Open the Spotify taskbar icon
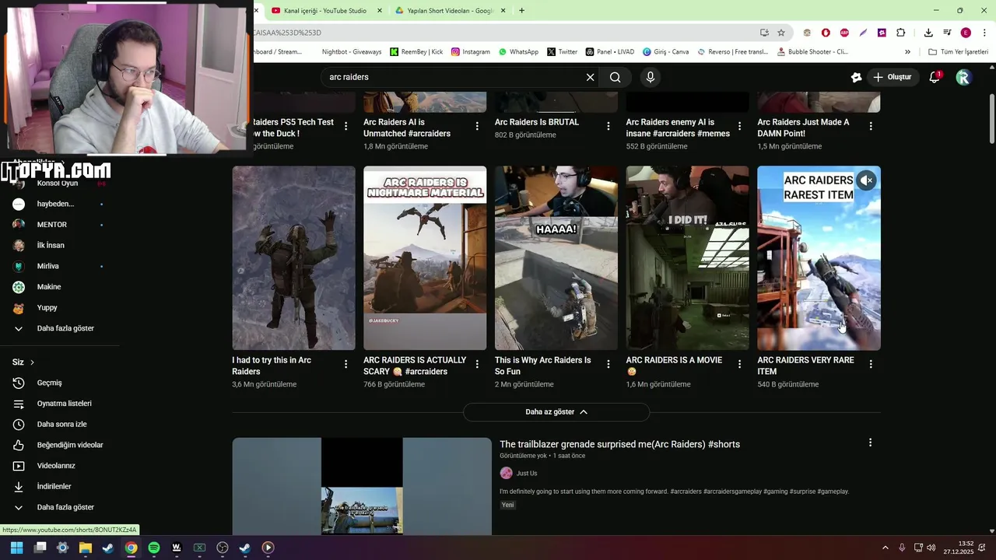This screenshot has width=996, height=560. tap(154, 548)
